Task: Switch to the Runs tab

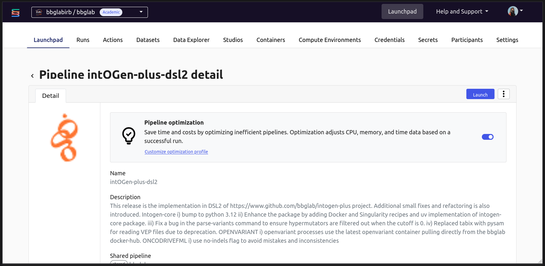Action: [83, 40]
